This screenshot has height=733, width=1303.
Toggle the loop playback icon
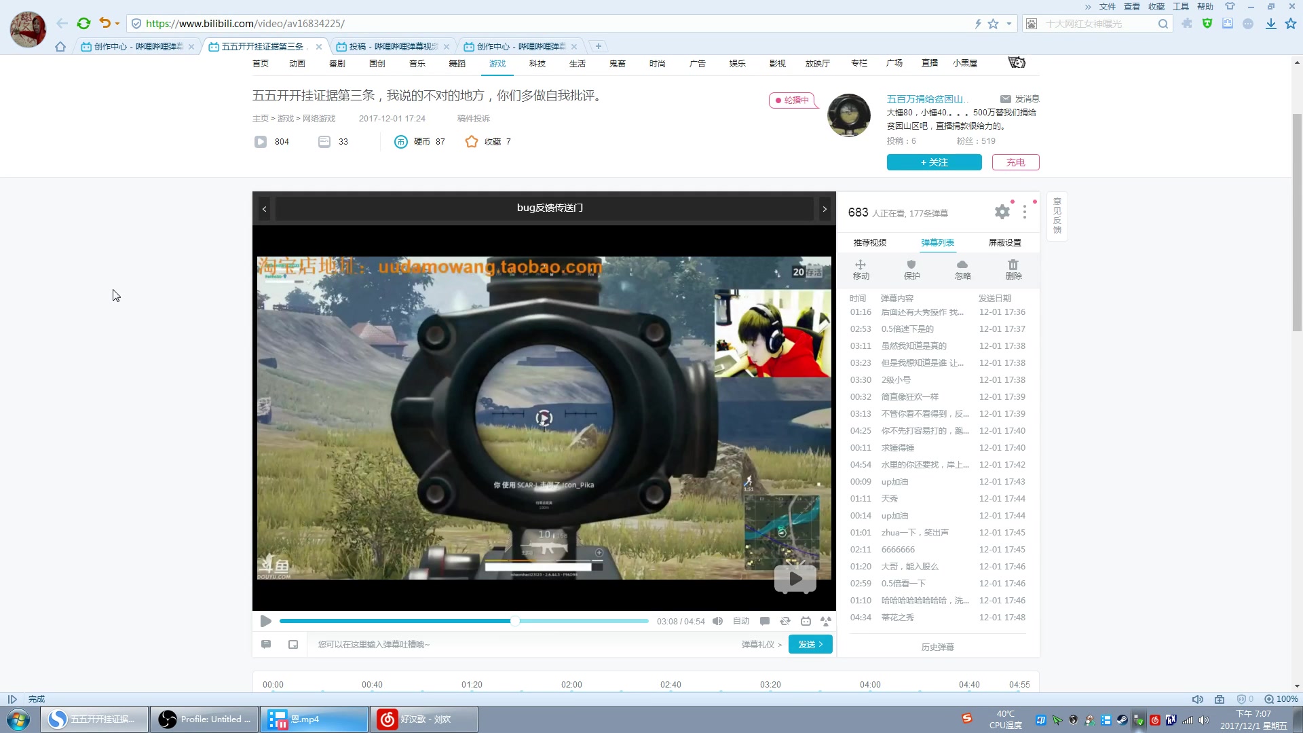(785, 621)
